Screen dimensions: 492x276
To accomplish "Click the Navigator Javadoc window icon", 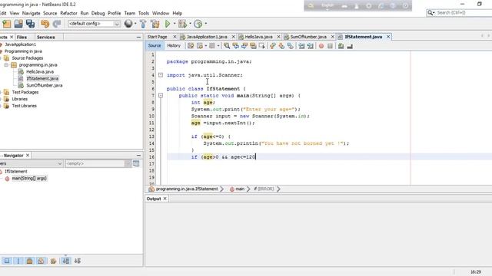I will tap(136, 163).
